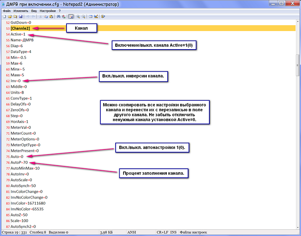This screenshot has height=236, width=301.
Task: Open the ? help menu
Action: (59, 11)
